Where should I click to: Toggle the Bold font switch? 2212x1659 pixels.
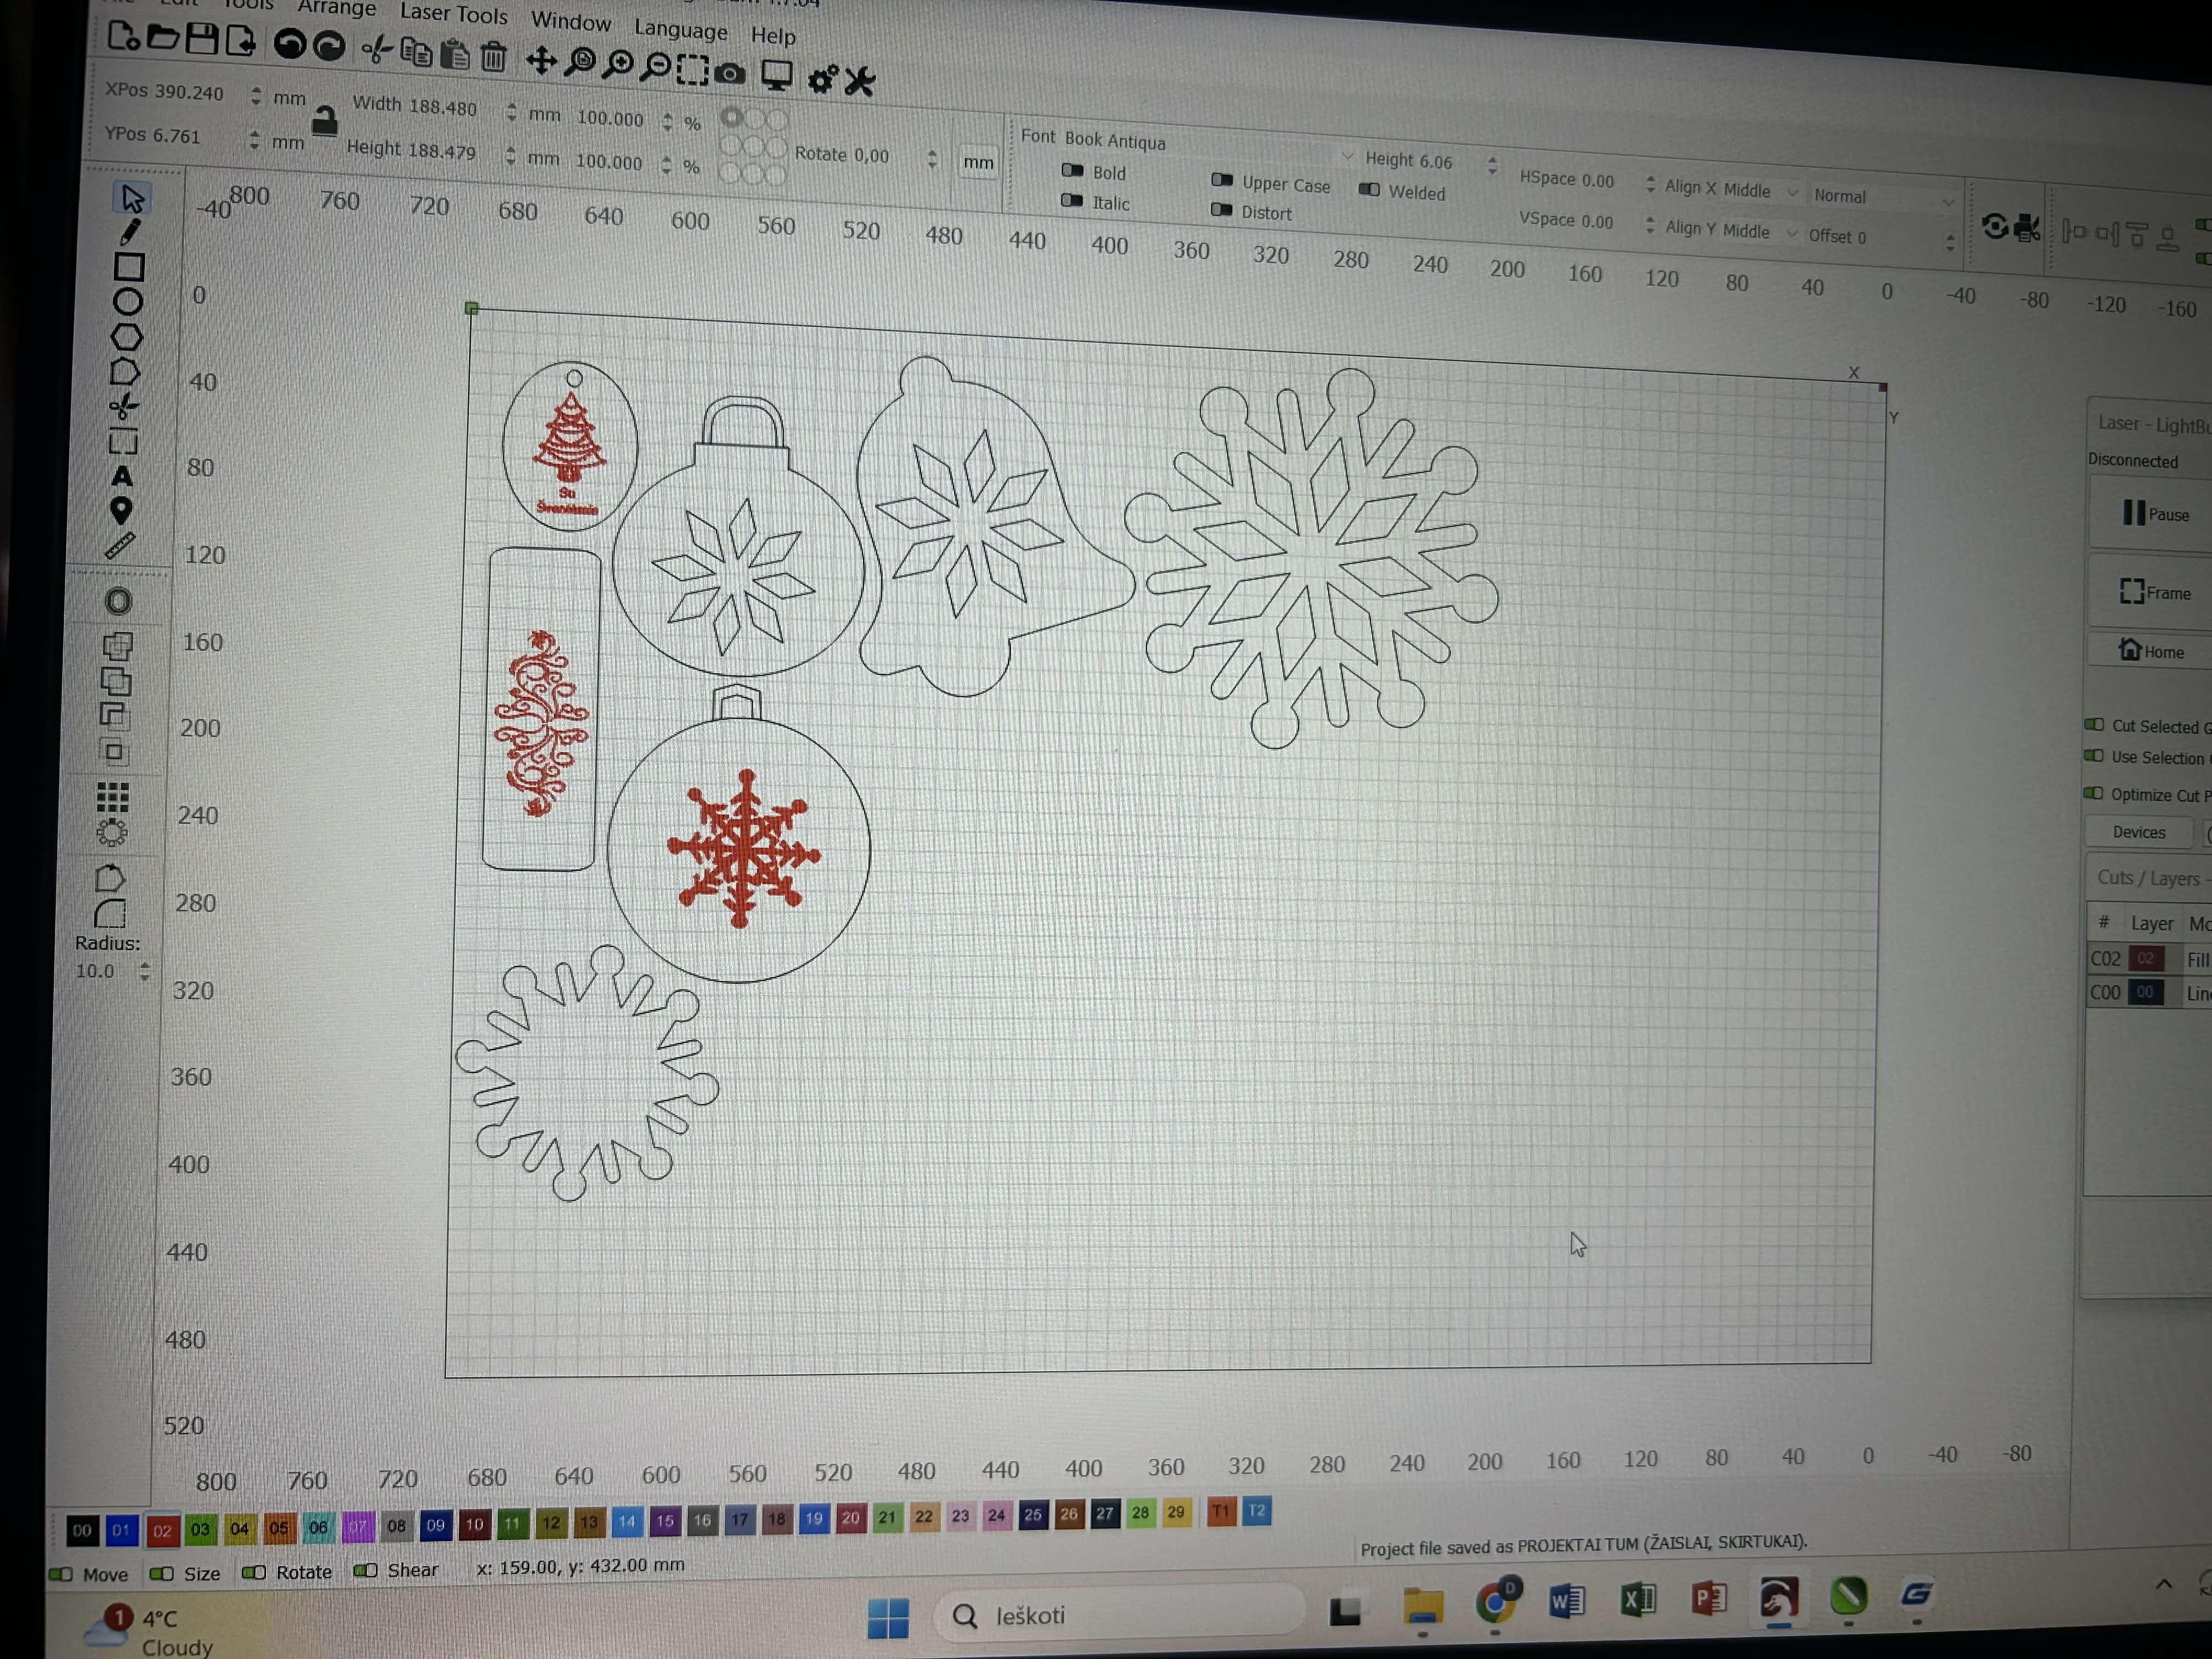(x=1072, y=170)
